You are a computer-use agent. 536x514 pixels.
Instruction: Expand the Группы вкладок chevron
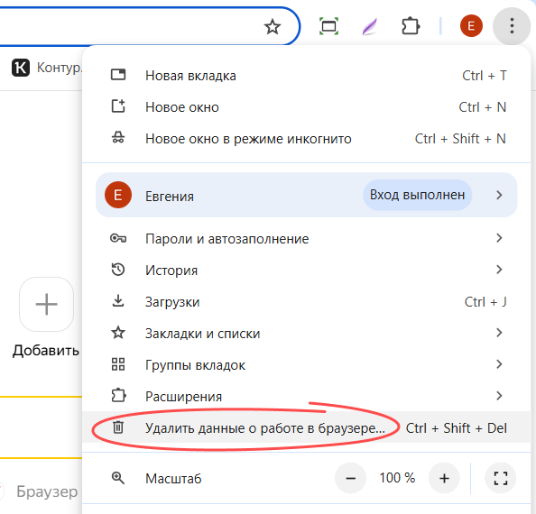pos(499,364)
